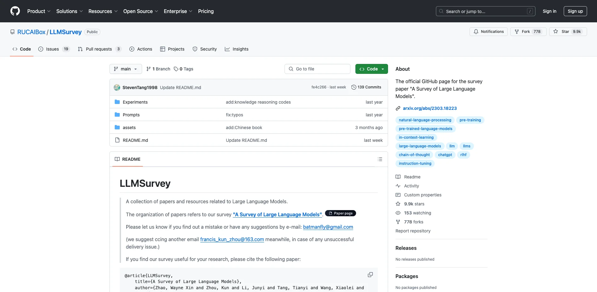Viewport: 597px width, 292px height.
Task: Open "A Survey of Large Language Models" link
Action: tap(277, 214)
